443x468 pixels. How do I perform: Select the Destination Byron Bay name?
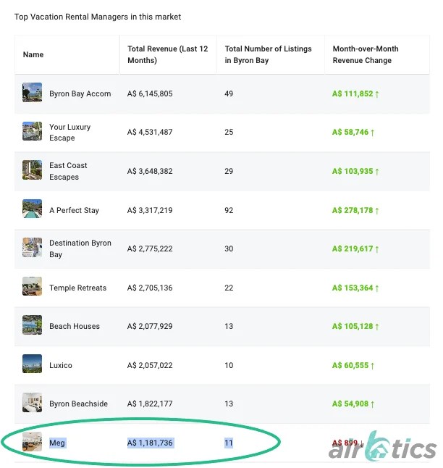point(80,248)
